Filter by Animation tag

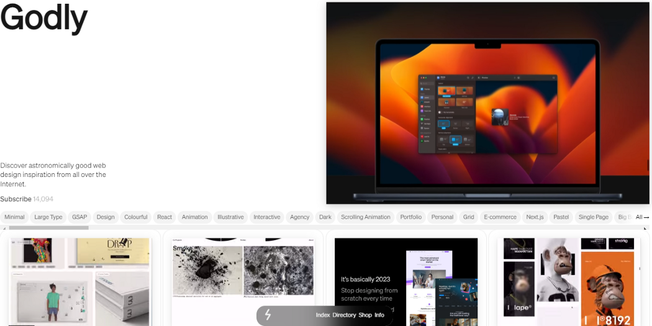tap(194, 217)
